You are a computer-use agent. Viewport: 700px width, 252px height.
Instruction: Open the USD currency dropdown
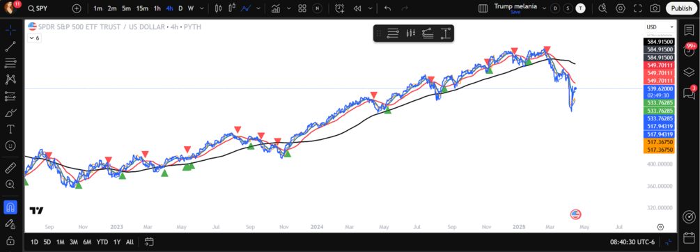coord(659,27)
